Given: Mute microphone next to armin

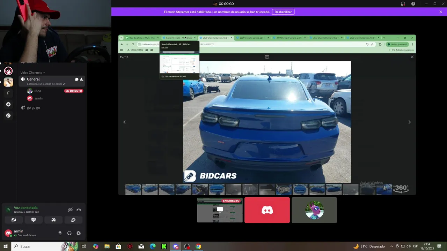Looking at the screenshot, I should (x=60, y=233).
